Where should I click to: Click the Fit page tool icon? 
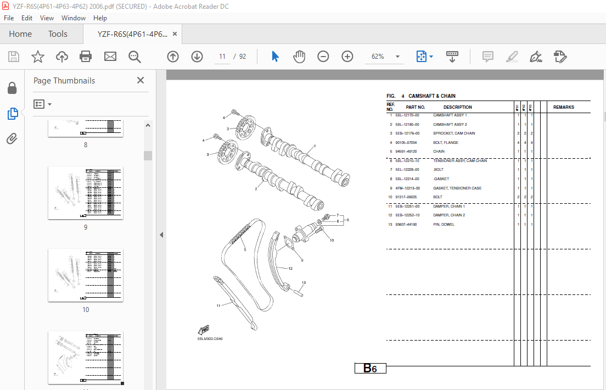coord(421,57)
